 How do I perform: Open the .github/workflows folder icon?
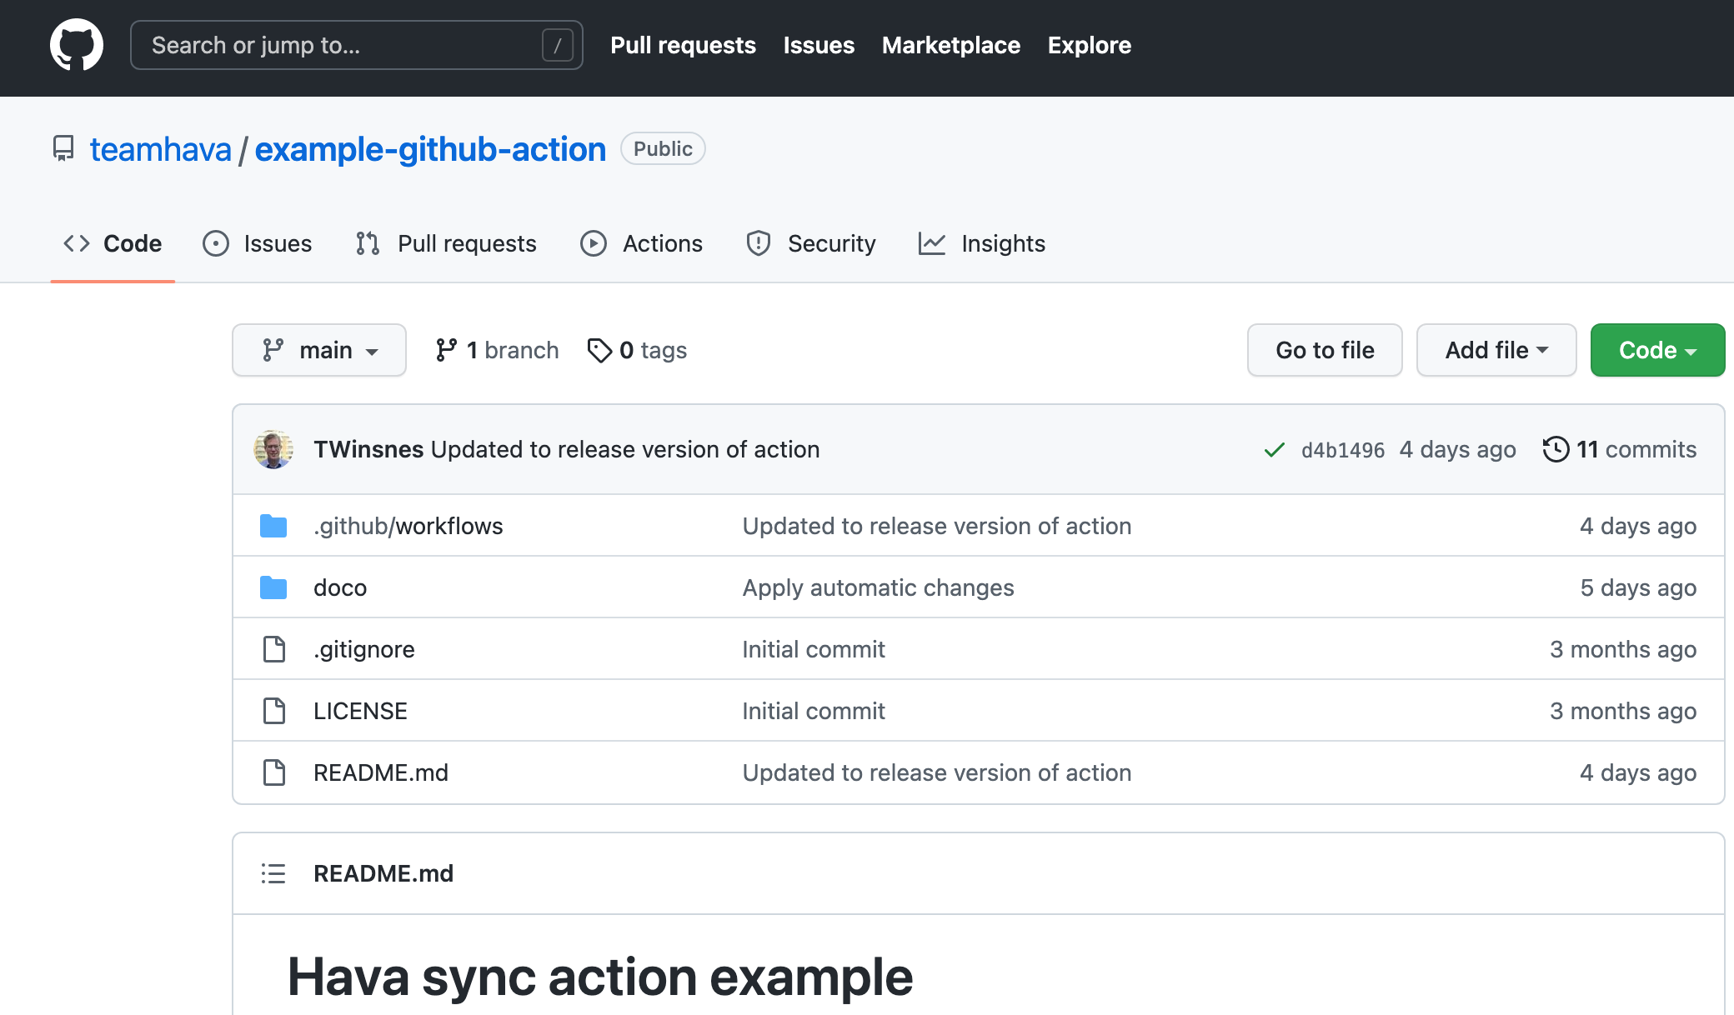[273, 527]
